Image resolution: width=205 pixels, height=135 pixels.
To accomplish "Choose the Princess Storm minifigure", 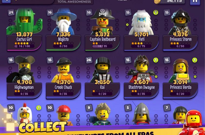I will 180,22.
